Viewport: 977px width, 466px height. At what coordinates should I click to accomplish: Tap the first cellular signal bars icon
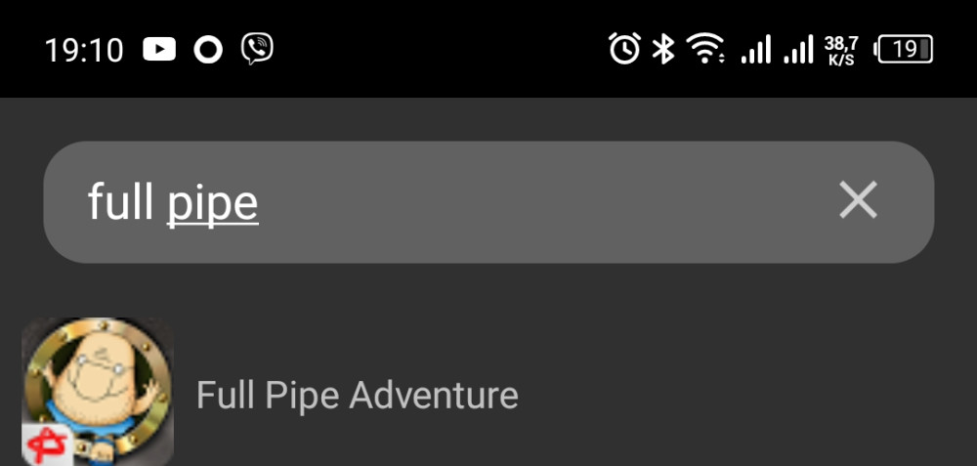(755, 49)
